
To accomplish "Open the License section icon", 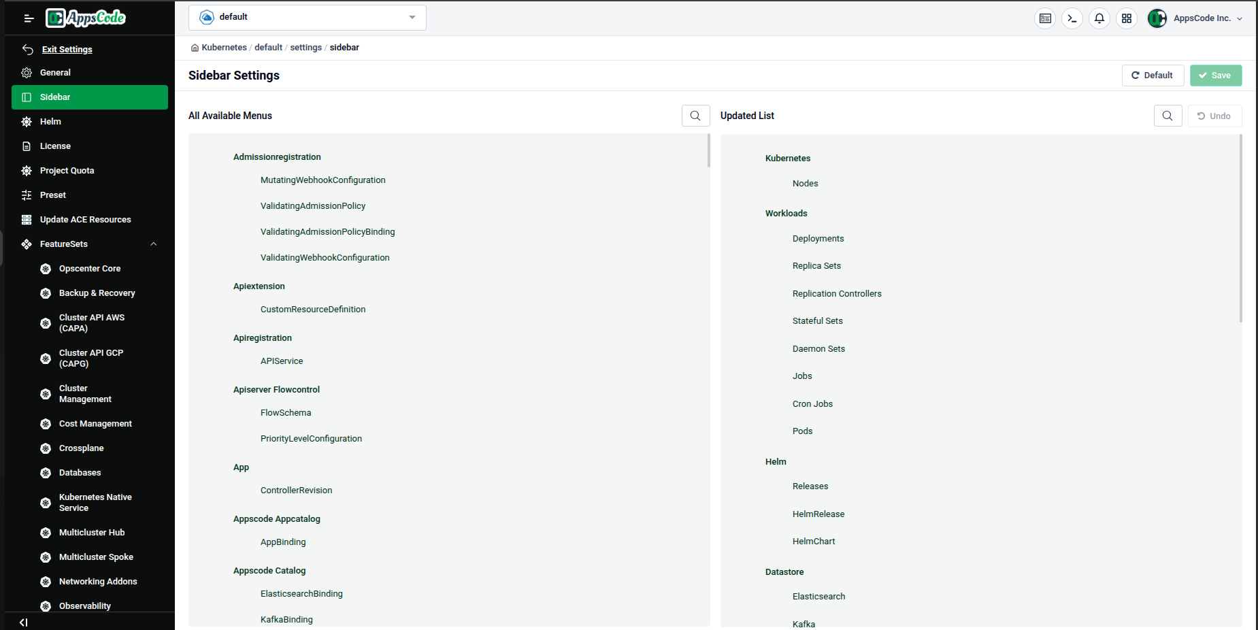I will pos(26,146).
